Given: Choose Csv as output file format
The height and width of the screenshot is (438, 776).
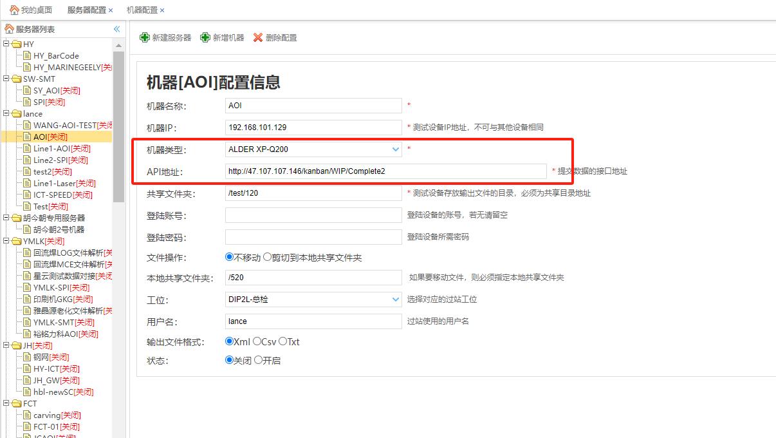Looking at the screenshot, I should click(x=257, y=341).
